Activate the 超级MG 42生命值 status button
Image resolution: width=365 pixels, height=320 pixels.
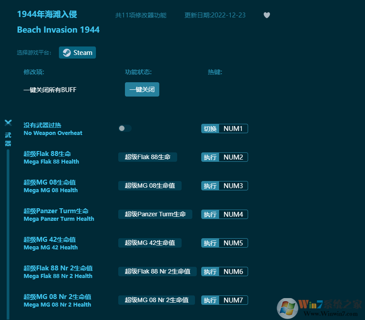point(149,243)
